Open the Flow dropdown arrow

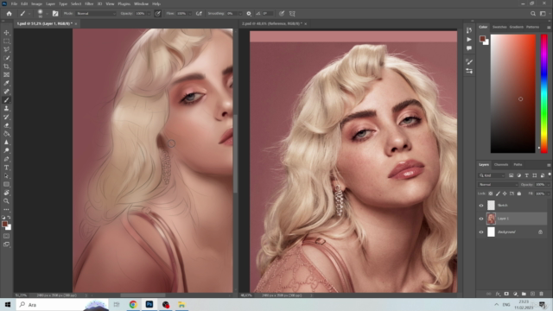pyautogui.click(x=190, y=14)
